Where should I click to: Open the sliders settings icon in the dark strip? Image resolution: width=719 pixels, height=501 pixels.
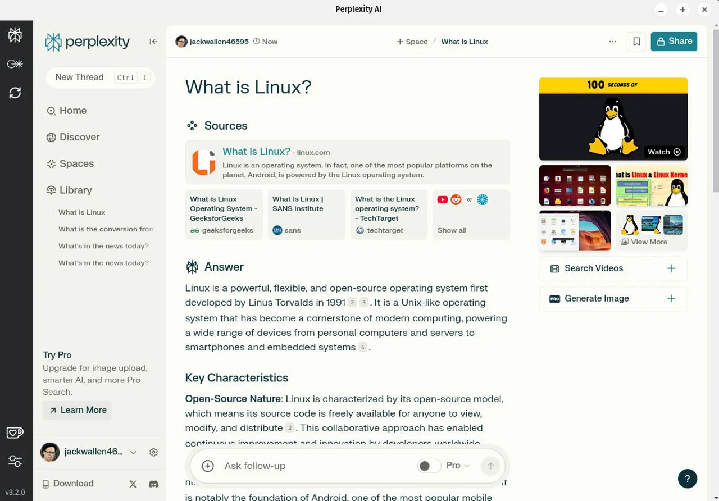pyautogui.click(x=15, y=461)
